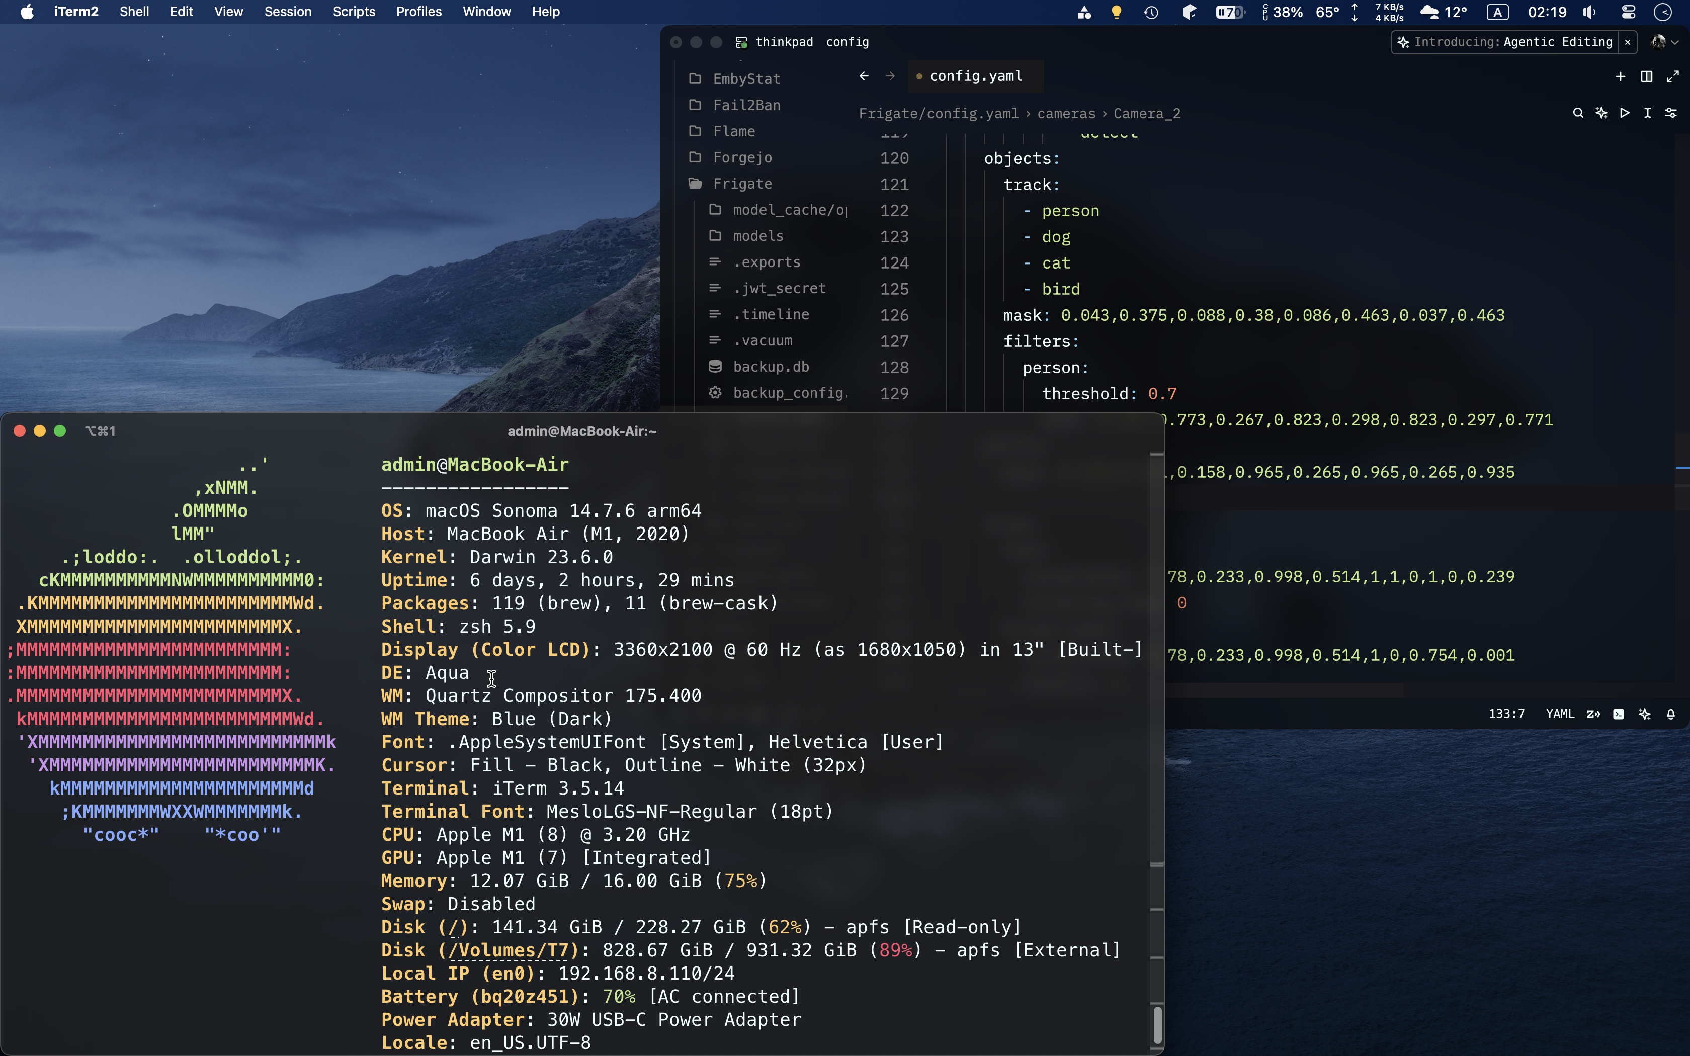Dismiss the Agentic Editing announcement banner
The image size is (1690, 1056).
point(1627,43)
